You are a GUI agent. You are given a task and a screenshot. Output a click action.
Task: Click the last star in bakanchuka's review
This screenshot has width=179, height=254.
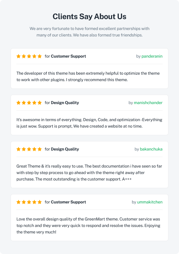pyautogui.click(x=40, y=149)
